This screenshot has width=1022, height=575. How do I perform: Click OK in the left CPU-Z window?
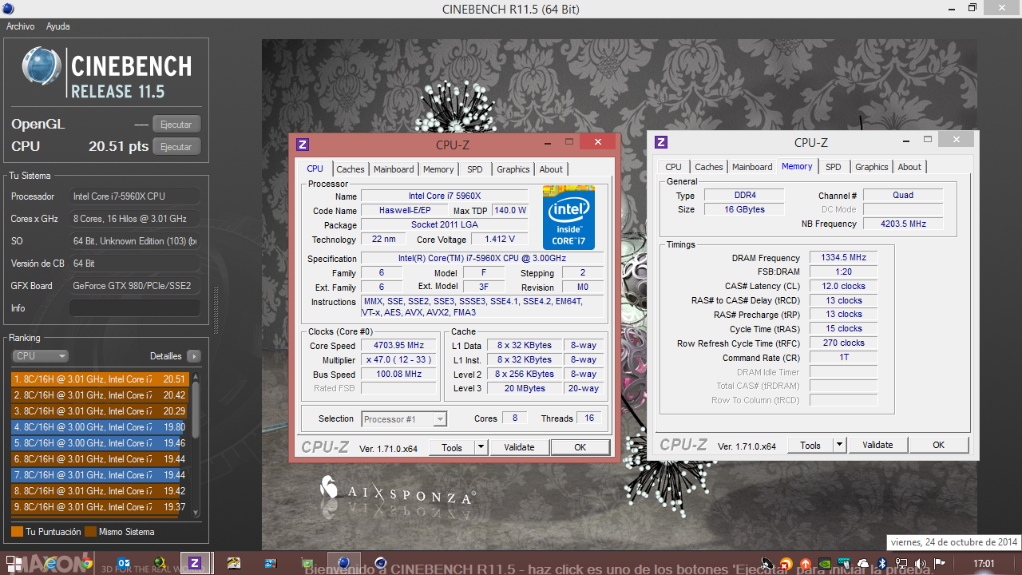tap(580, 447)
